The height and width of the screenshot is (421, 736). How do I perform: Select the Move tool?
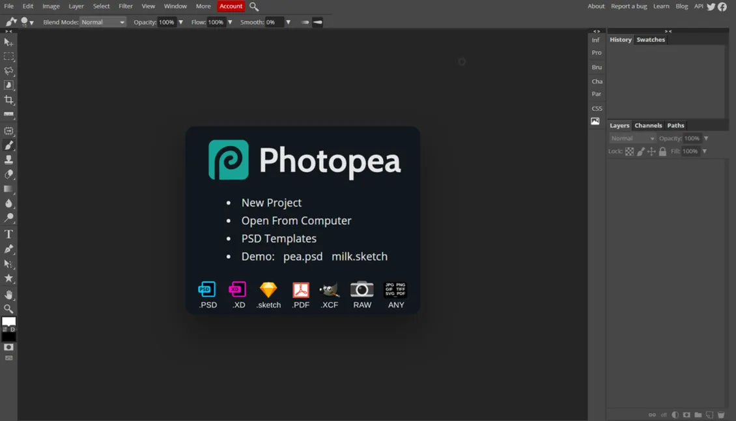(x=9, y=42)
